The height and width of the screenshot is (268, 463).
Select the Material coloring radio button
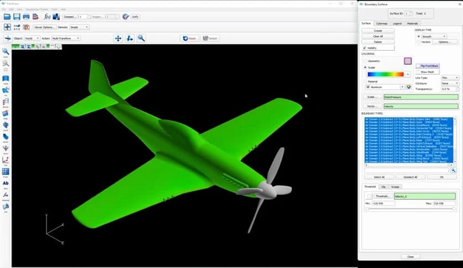point(366,81)
